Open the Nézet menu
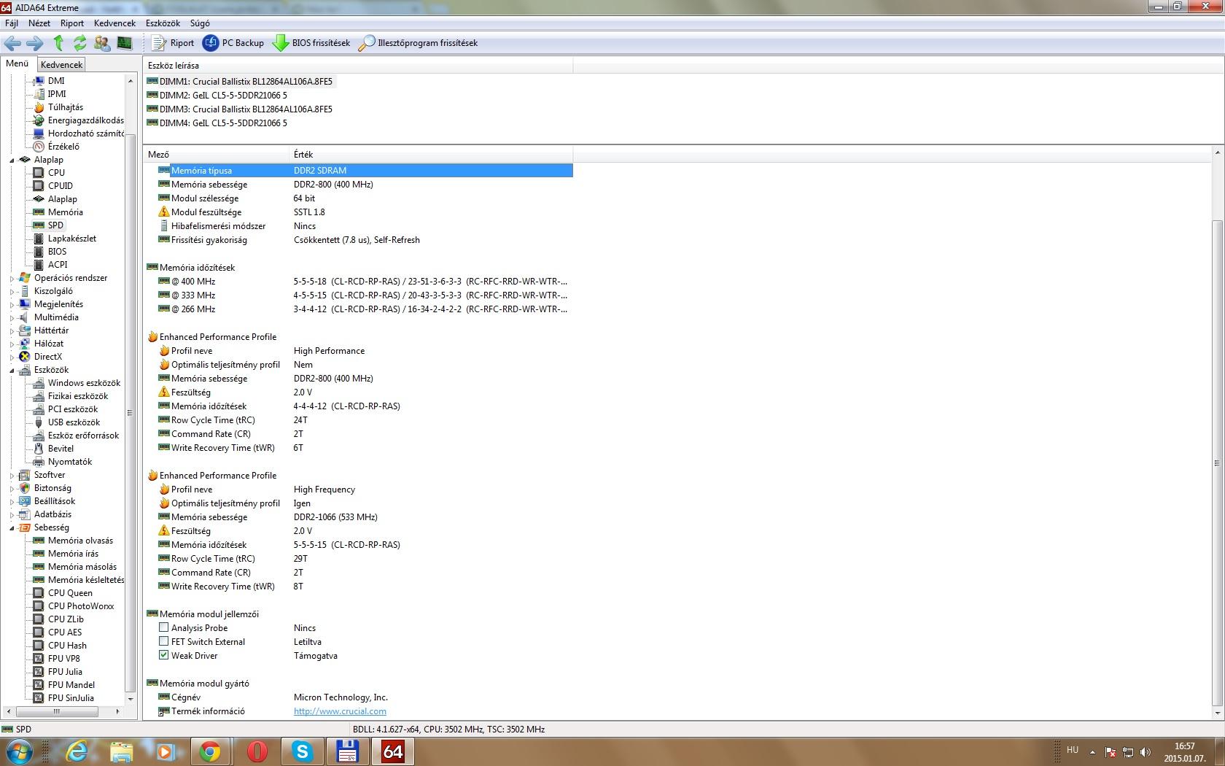The image size is (1225, 766). [x=39, y=23]
